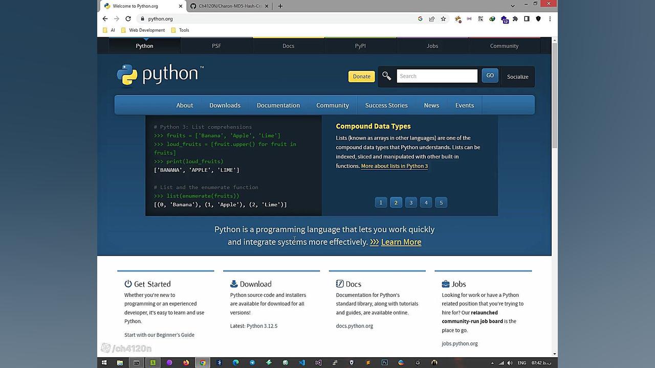
Task: Click the browser back arrow
Action: (105, 19)
